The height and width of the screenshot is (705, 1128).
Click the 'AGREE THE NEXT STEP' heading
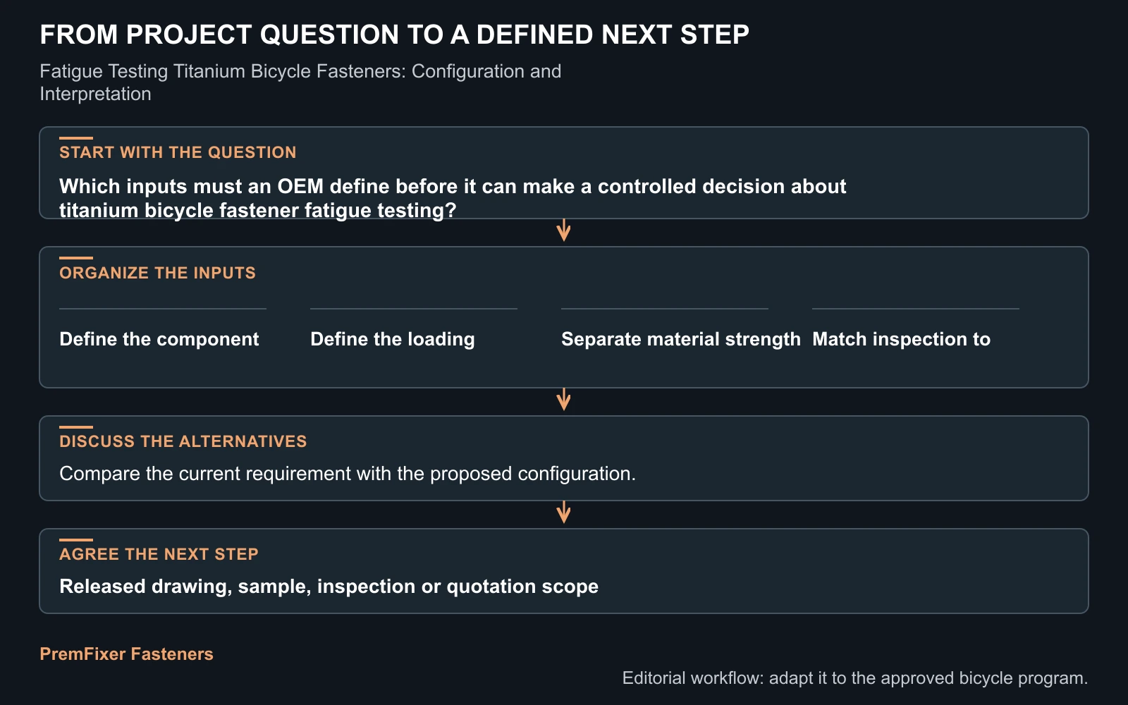[159, 554]
